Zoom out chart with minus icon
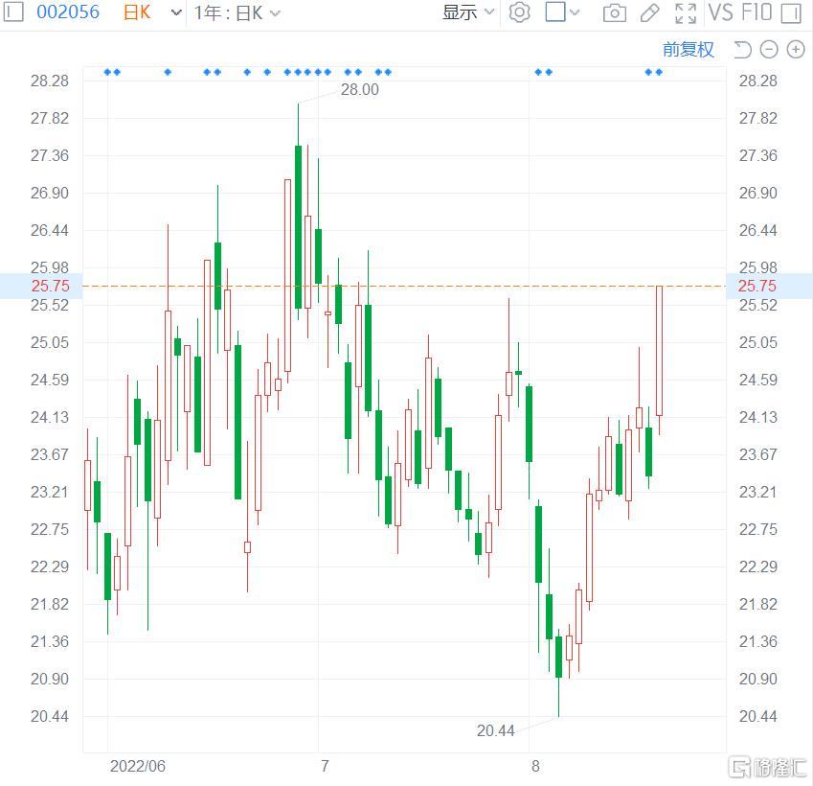813x786 pixels. pyautogui.click(x=769, y=49)
